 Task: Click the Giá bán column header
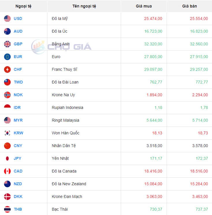tap(189, 6)
